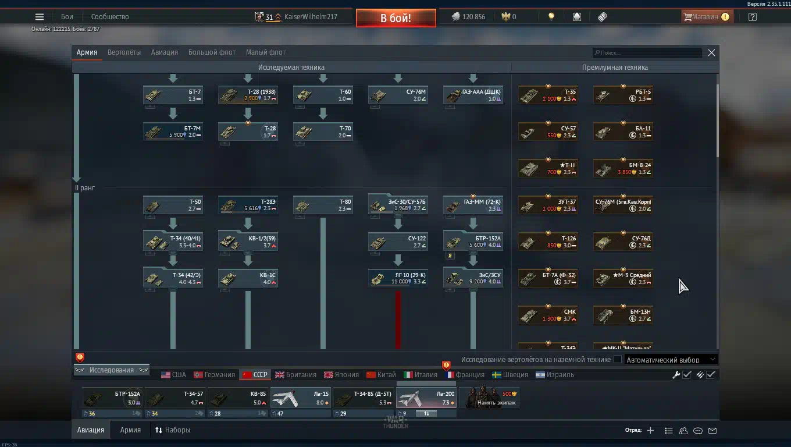Select the СУ-122 vehicle
Viewport: 791px width, 447px height.
coord(398,242)
